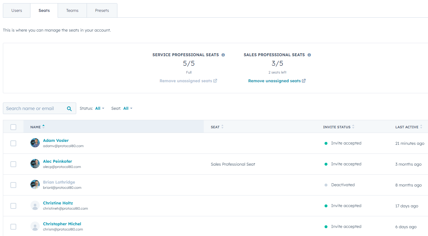Open the Sales Professional Seats info tooltip icon
The height and width of the screenshot is (236, 428).
coord(309,55)
